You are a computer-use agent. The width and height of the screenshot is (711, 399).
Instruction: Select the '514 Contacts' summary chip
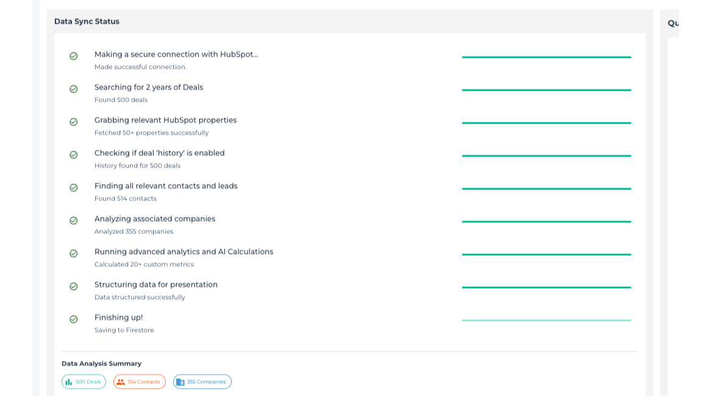[x=139, y=381]
